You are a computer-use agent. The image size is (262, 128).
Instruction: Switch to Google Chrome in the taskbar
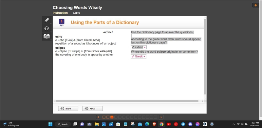click(x=161, y=124)
